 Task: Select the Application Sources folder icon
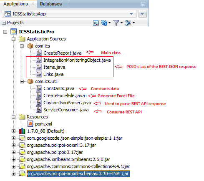[22, 39]
